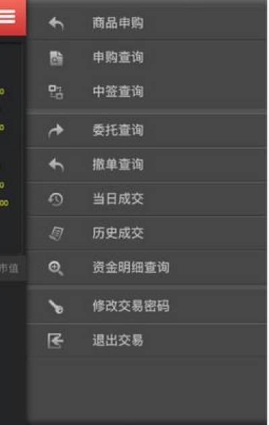Image resolution: width=269 pixels, height=425 pixels.
Task: Show 当日成交 records
Action: click(147, 199)
